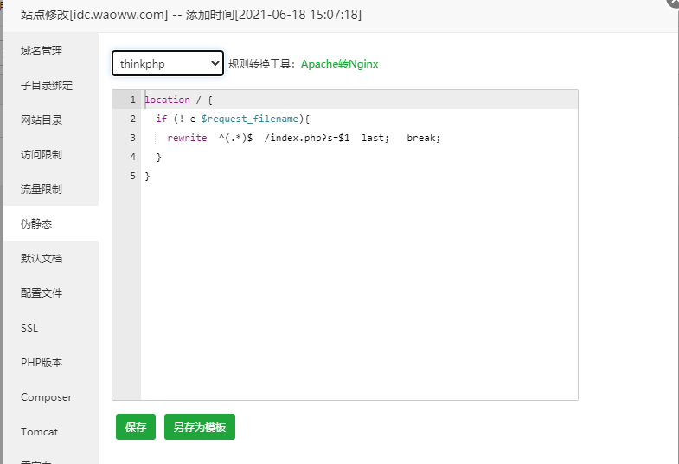Click the '$request_filename' variable in the code
This screenshot has height=464, width=679.
250,119
